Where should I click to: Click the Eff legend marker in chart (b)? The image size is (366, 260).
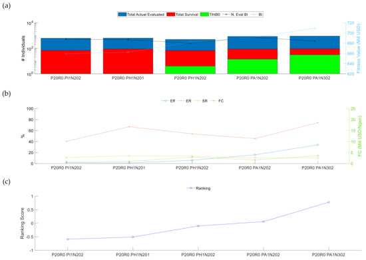coord(165,100)
